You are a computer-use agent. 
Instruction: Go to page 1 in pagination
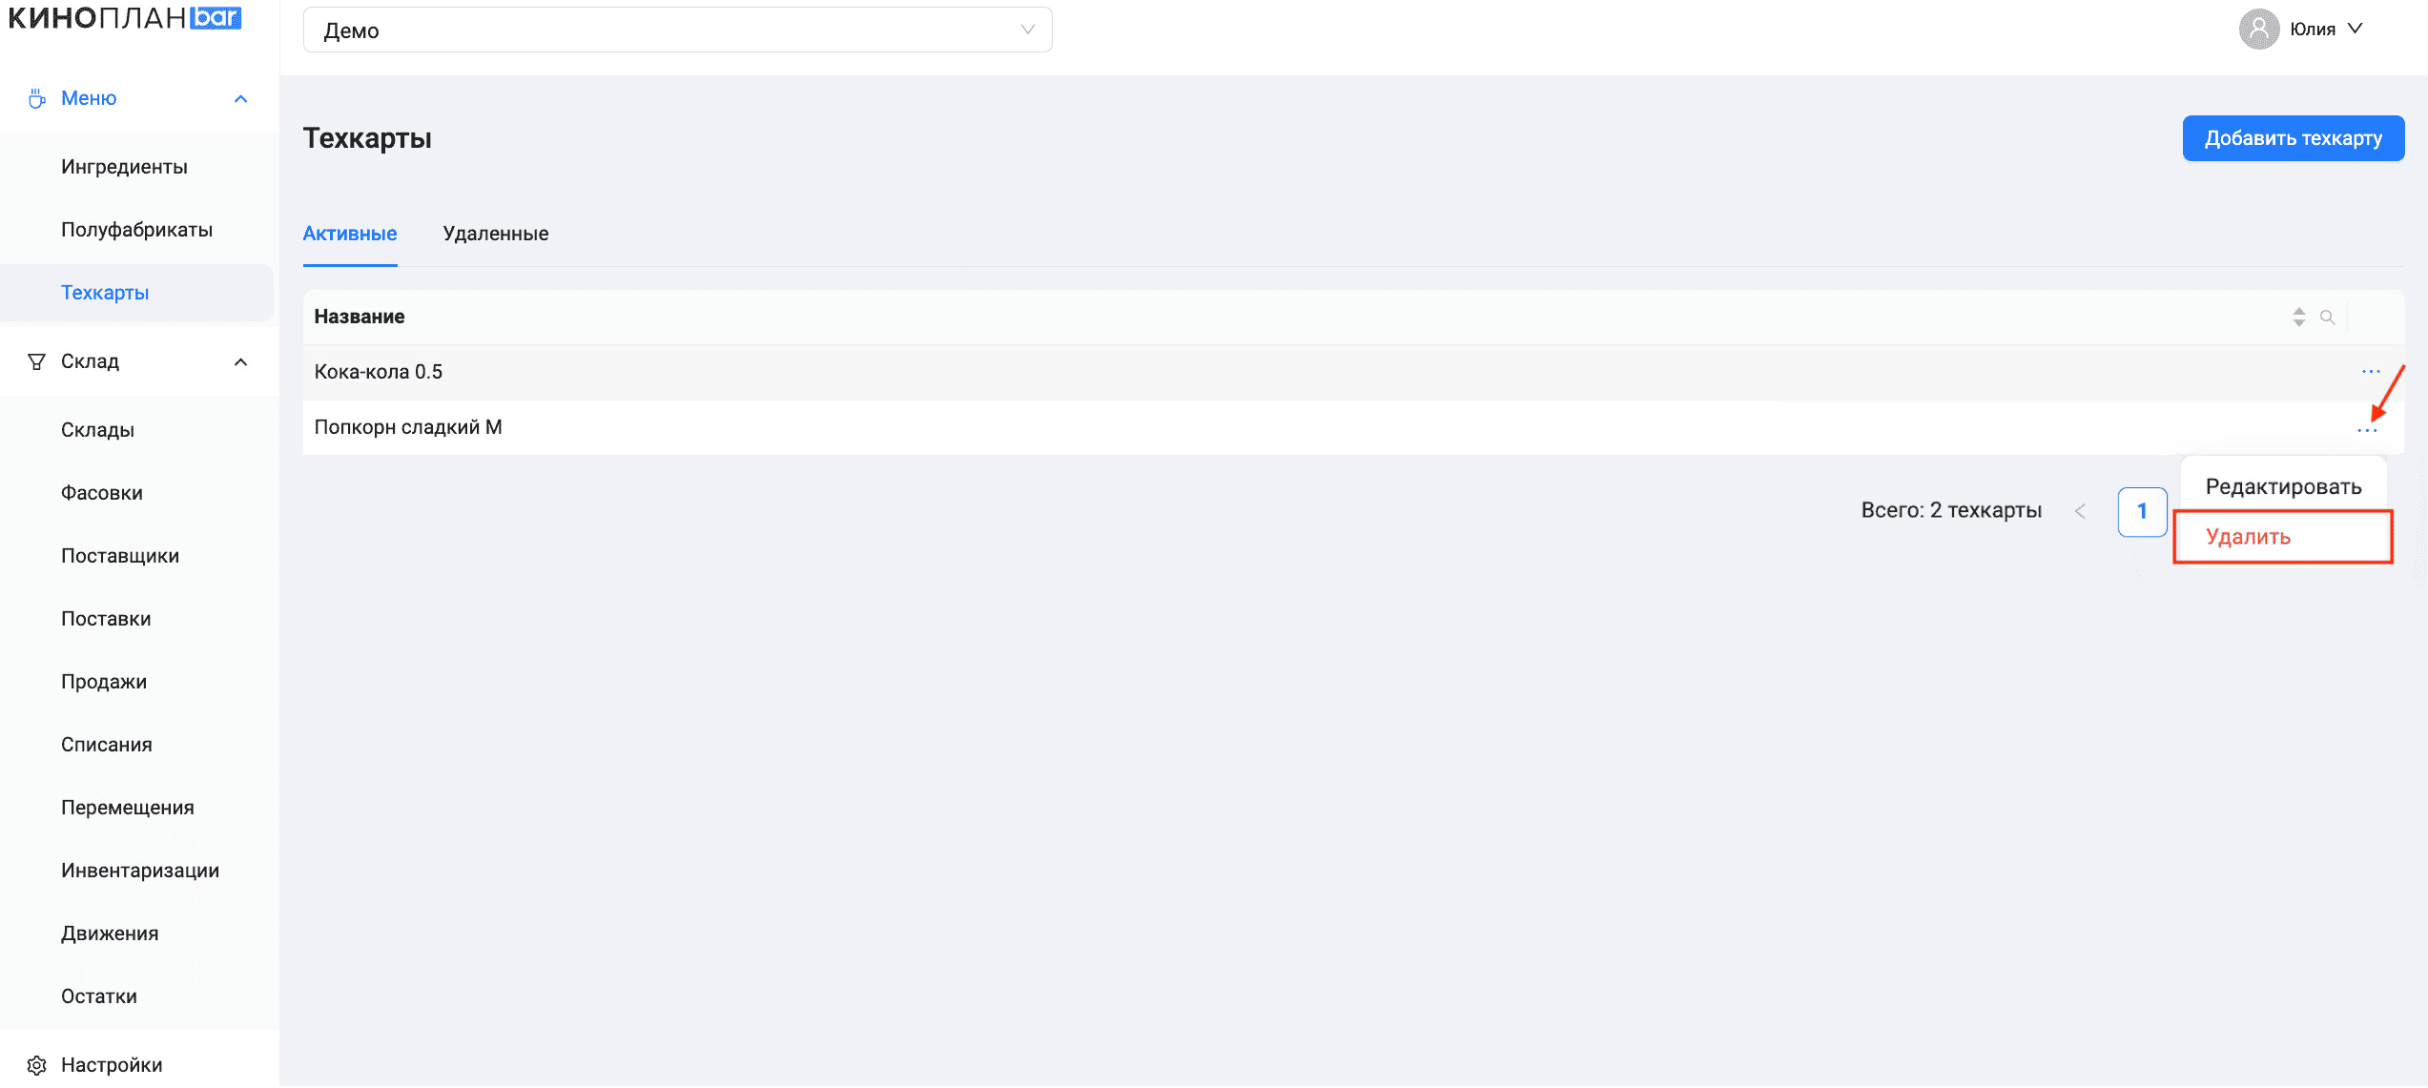coord(2143,511)
